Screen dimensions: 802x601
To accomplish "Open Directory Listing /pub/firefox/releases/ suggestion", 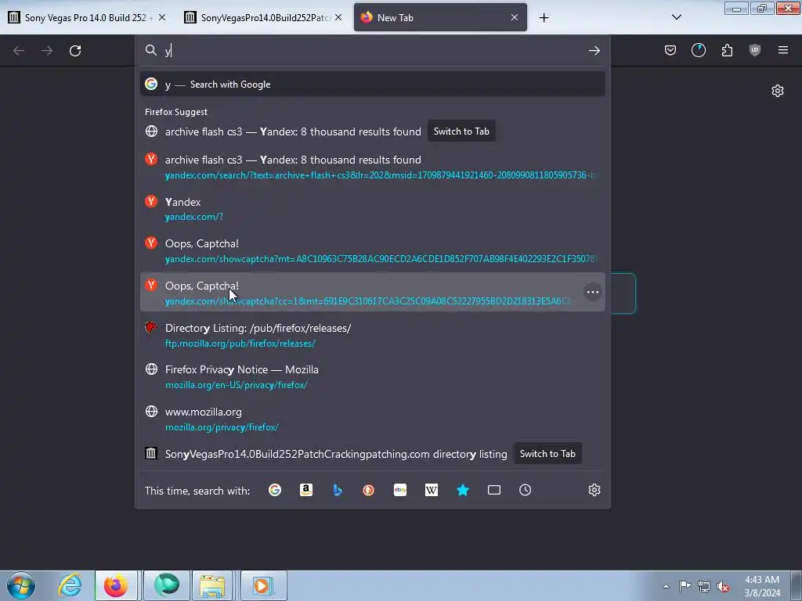I will [372, 335].
